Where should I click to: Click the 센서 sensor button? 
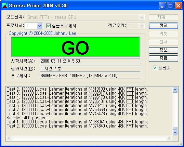163,42
